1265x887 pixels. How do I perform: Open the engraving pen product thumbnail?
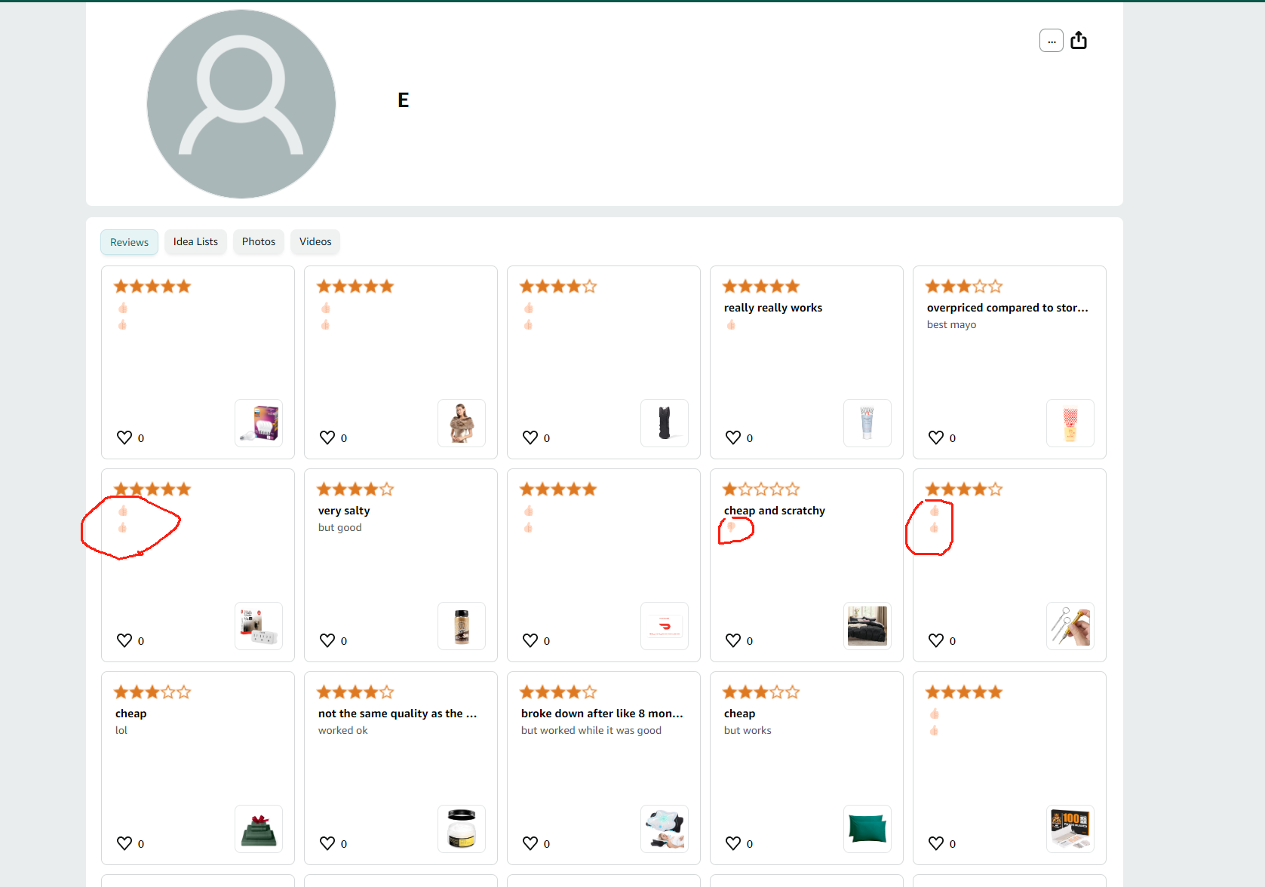[x=1070, y=626]
